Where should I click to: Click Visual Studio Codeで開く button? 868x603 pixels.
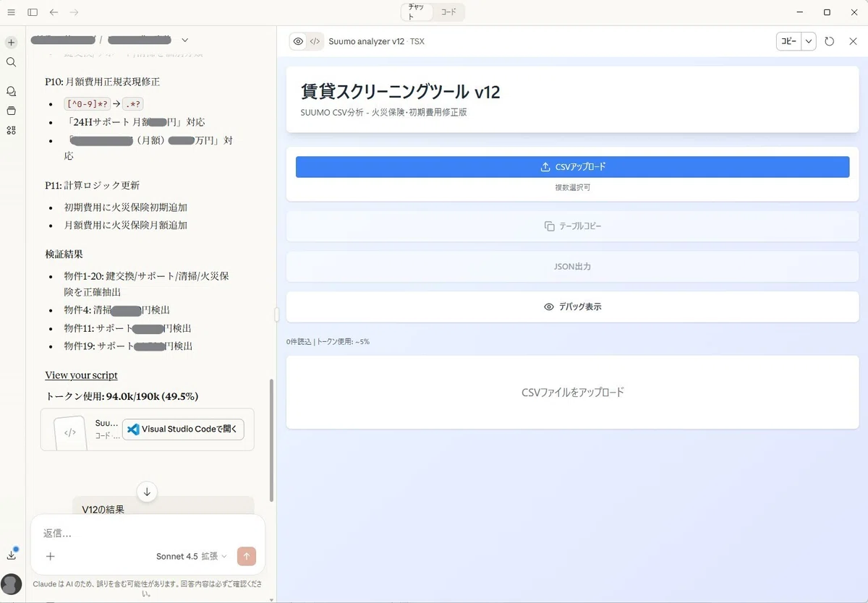click(183, 429)
